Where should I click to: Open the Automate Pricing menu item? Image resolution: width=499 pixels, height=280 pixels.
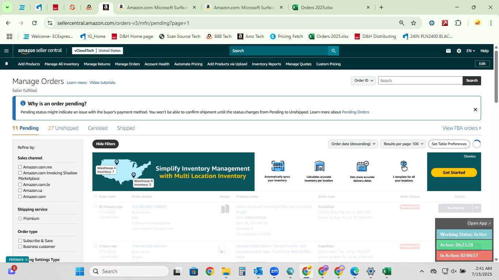pos(188,64)
